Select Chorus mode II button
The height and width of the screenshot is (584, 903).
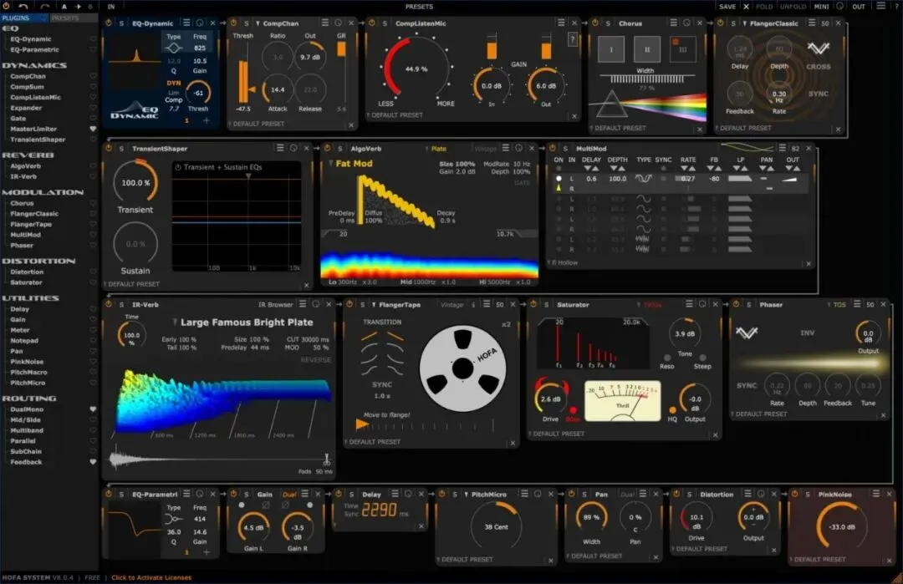point(646,49)
